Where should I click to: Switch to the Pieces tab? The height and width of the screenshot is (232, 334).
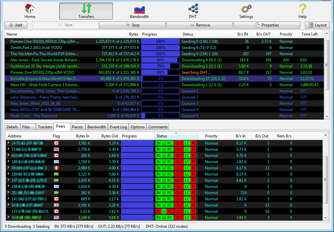coord(77,127)
